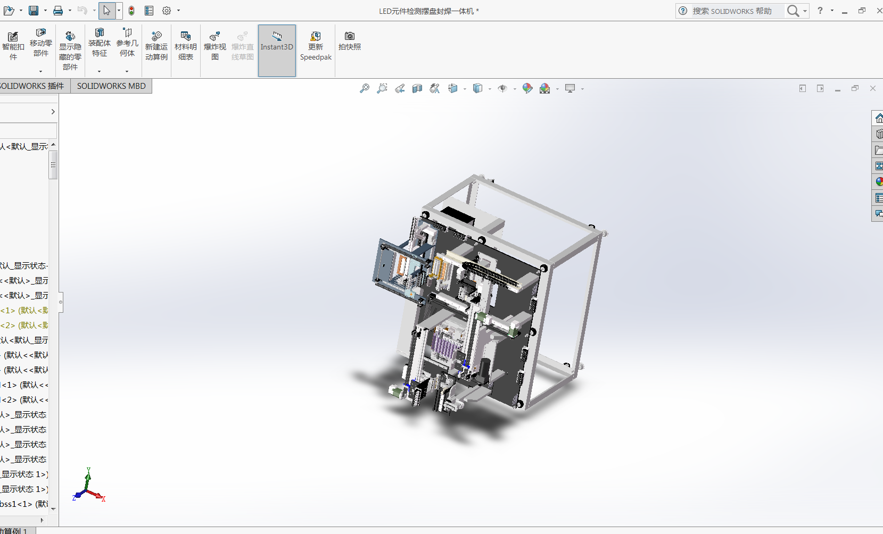
Task: Open the Apply Scene dropdown arrow
Action: [x=557, y=89]
